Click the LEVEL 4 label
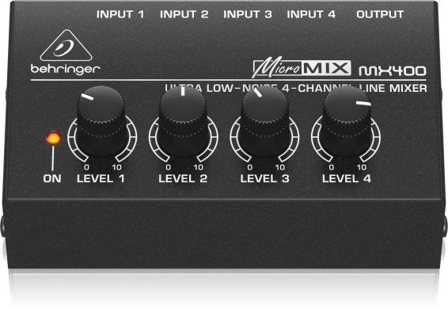 click(x=347, y=178)
